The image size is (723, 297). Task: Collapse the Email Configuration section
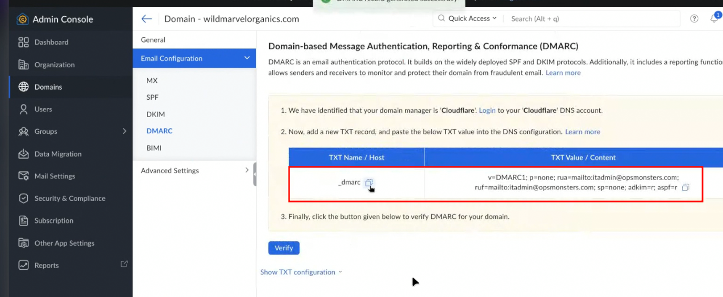[x=247, y=58]
